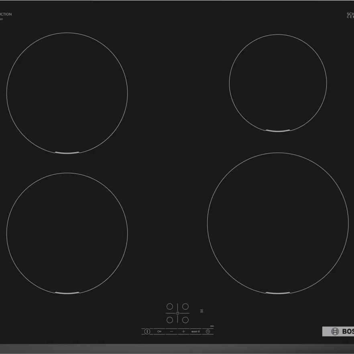Tap the power on/off touch key

147,331
